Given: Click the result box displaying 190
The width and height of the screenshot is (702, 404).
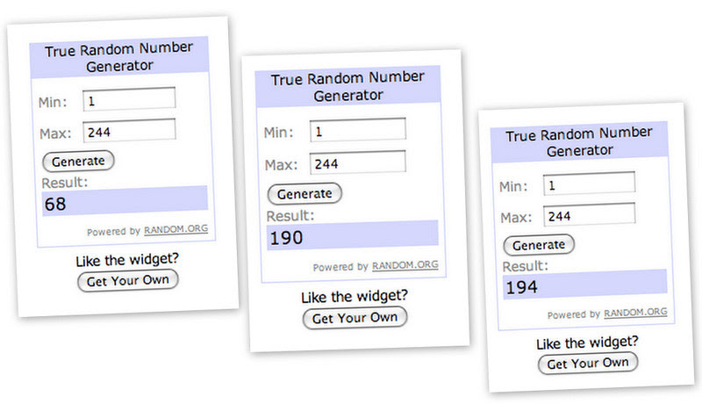Looking at the screenshot, I should coord(353,235).
